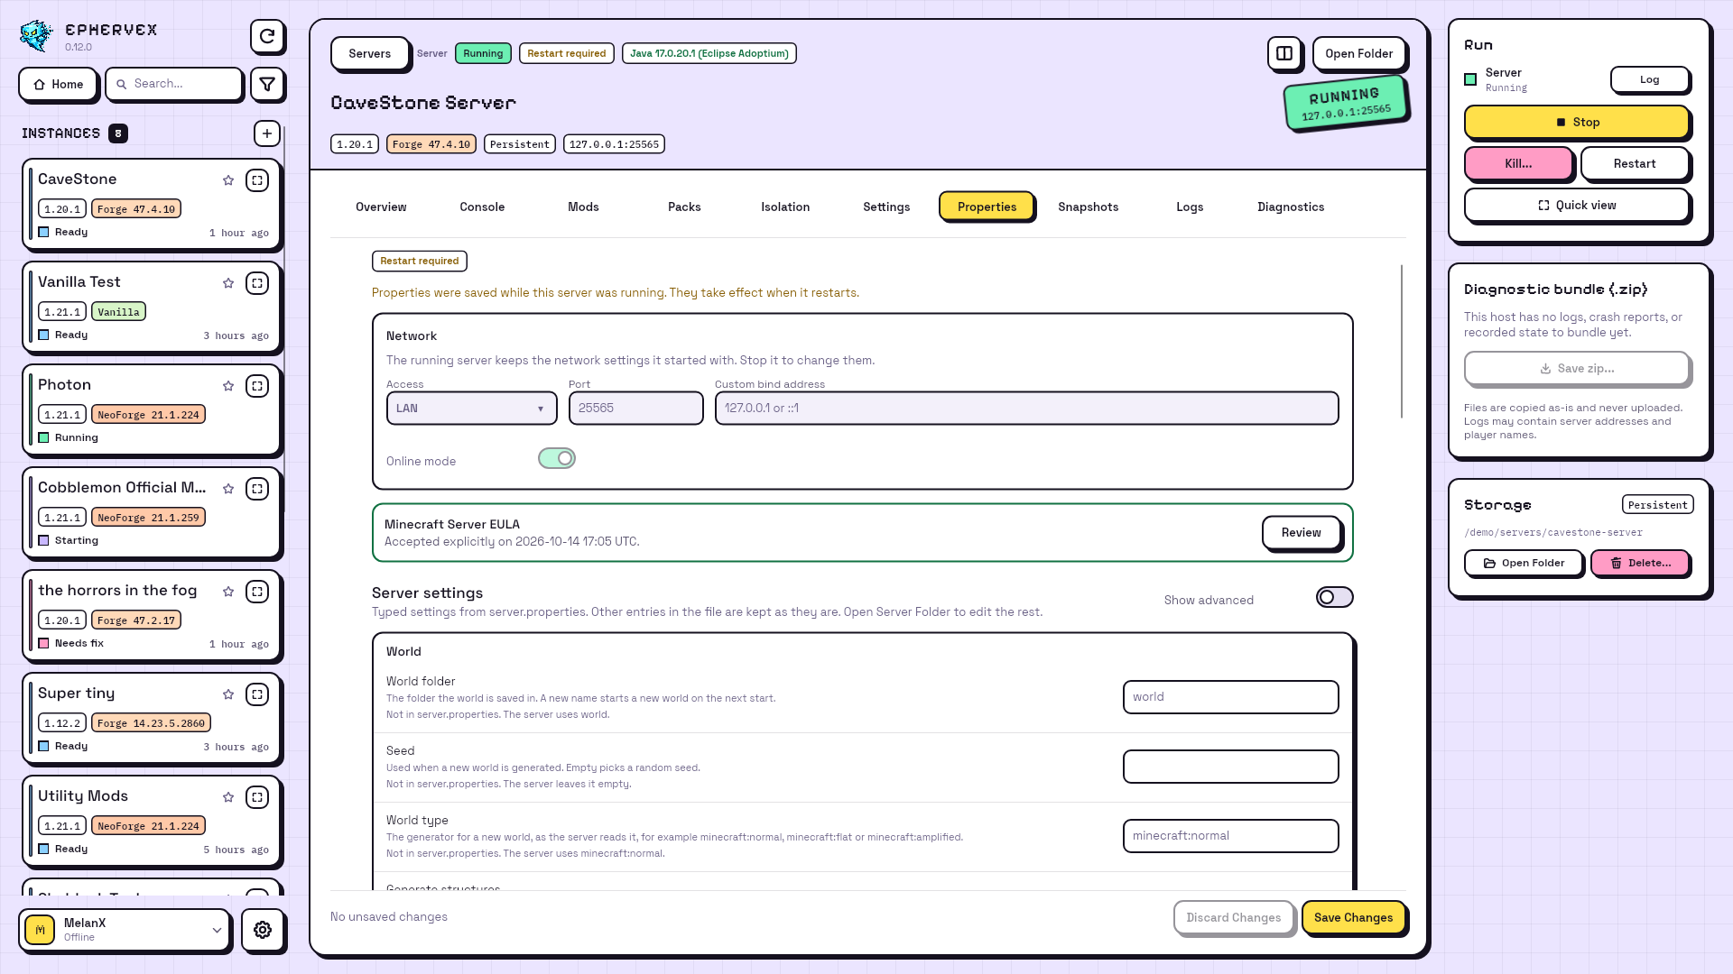Open the Diagnostics tab
The image size is (1733, 974).
(1291, 207)
